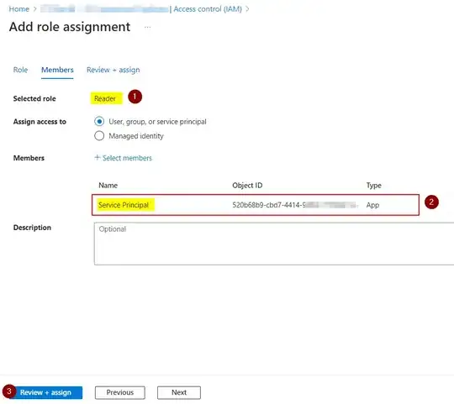The width and height of the screenshot is (454, 404).
Task: Focus the Optional description text box
Action: [274, 244]
